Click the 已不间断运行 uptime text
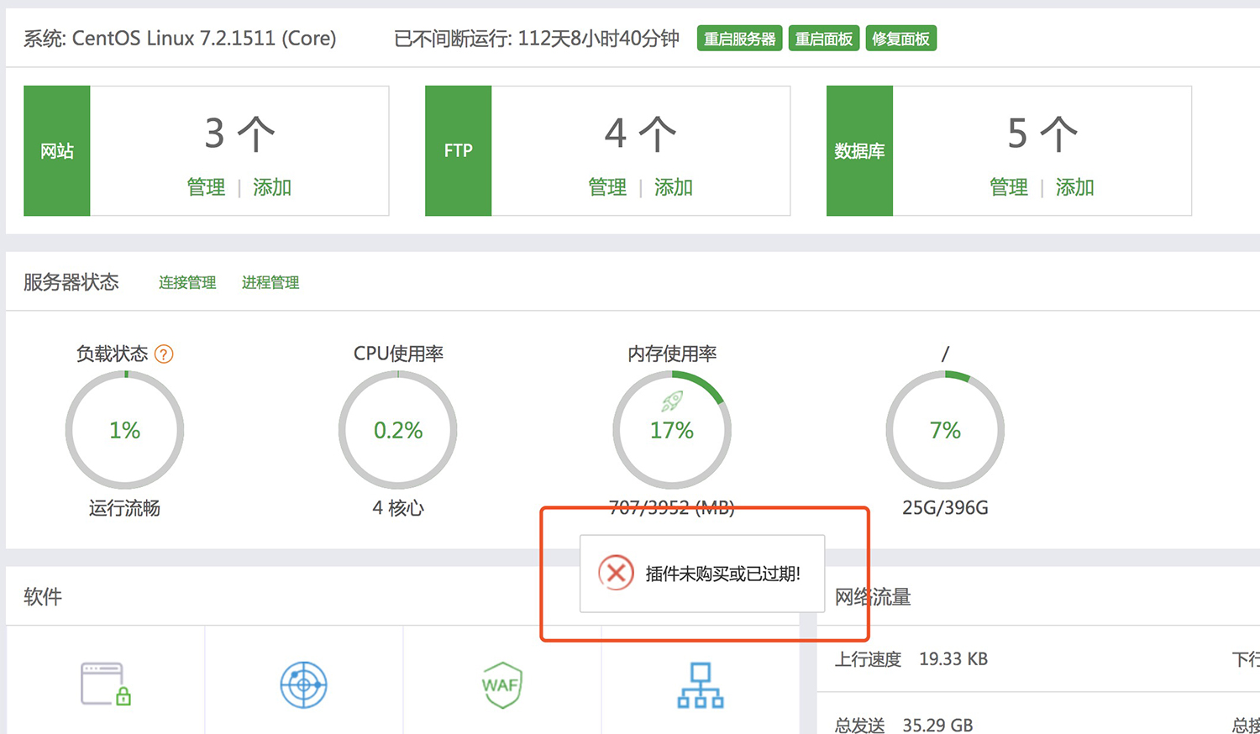 click(537, 39)
